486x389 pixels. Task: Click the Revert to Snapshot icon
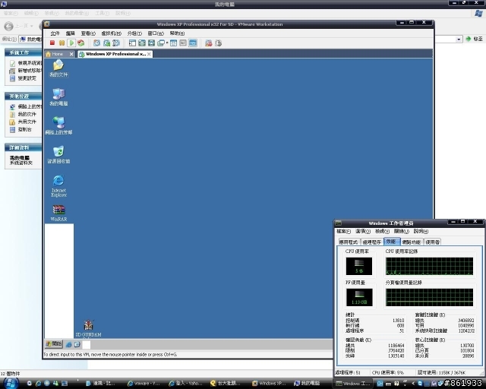pyautogui.click(x=106, y=43)
